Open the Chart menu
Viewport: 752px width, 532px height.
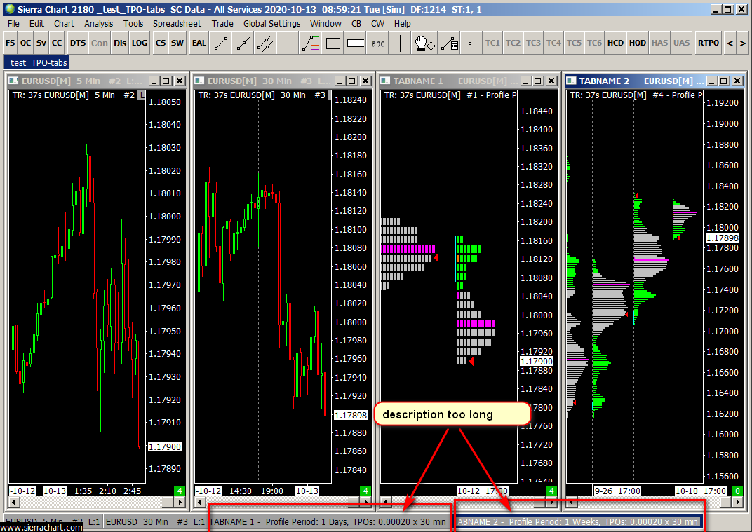(65, 24)
